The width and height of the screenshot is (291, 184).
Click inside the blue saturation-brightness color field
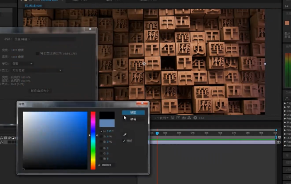55,140
